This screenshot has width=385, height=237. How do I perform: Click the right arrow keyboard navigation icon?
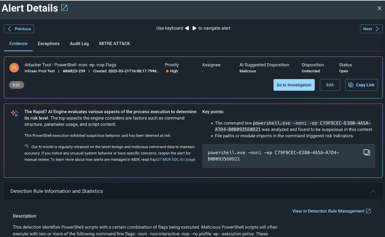[x=194, y=28]
